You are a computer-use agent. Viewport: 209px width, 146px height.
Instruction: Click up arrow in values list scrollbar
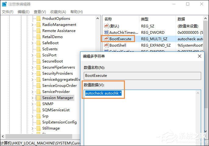coord(206,19)
